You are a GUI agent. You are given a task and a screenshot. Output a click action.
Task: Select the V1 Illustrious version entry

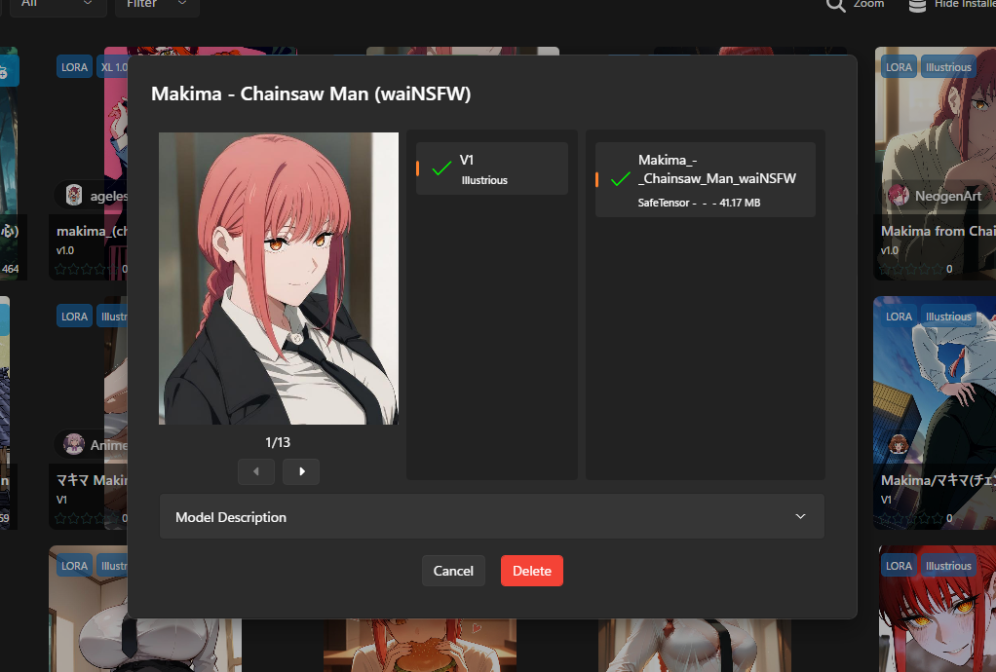[491, 168]
